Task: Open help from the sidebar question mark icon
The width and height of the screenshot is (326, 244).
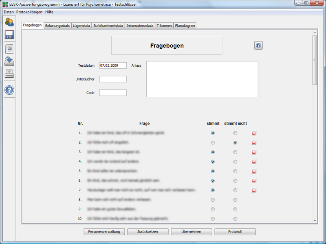Action: [9, 90]
